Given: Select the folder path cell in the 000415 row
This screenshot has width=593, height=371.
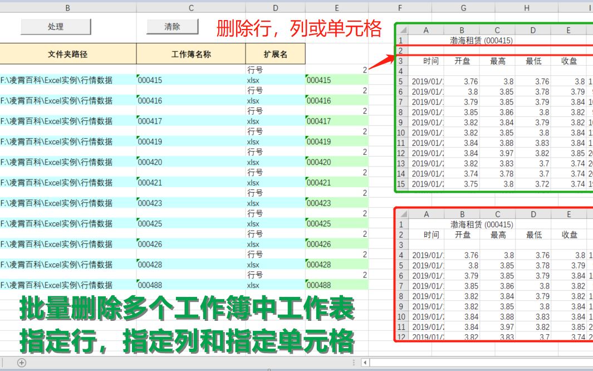Looking at the screenshot, I should [x=68, y=80].
